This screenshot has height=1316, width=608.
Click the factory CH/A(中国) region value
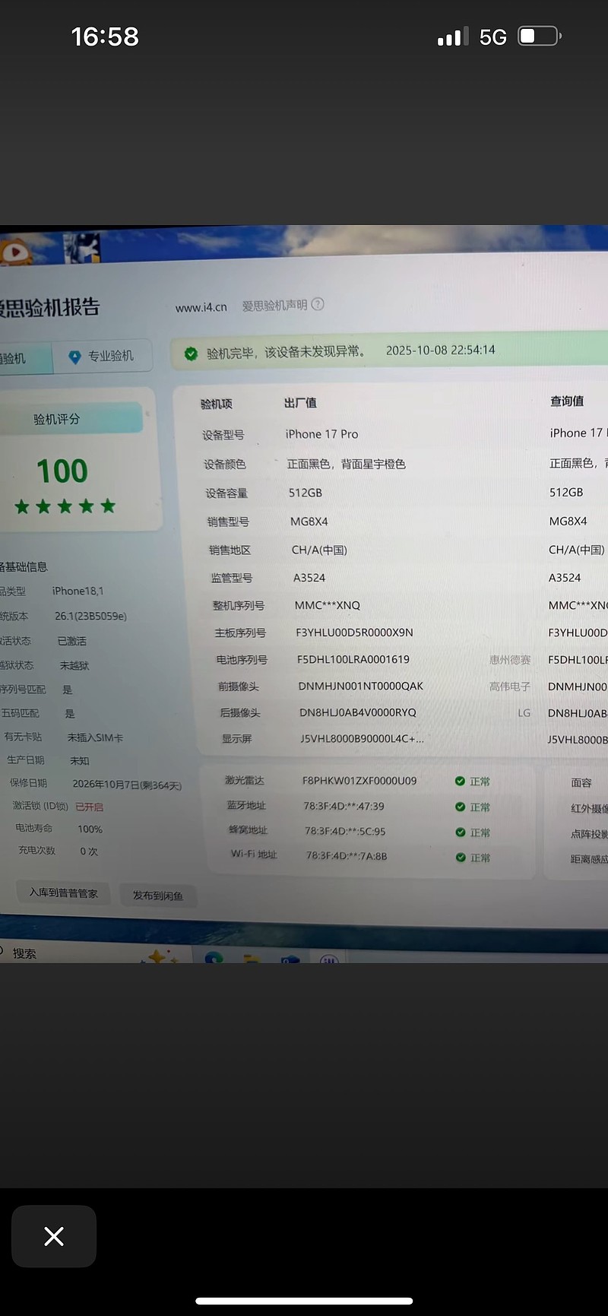[319, 550]
